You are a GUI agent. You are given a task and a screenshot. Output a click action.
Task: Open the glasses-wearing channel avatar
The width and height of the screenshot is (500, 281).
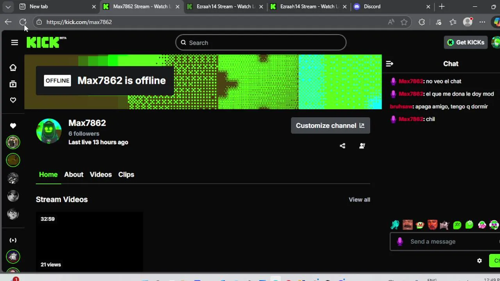13,214
